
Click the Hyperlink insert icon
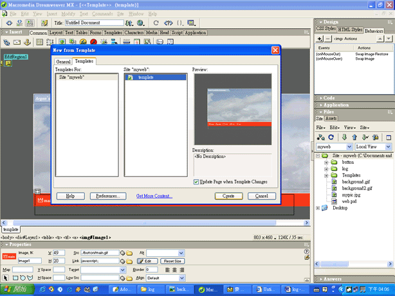point(6,42)
